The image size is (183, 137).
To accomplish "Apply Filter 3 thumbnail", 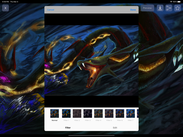I will [88, 114].
